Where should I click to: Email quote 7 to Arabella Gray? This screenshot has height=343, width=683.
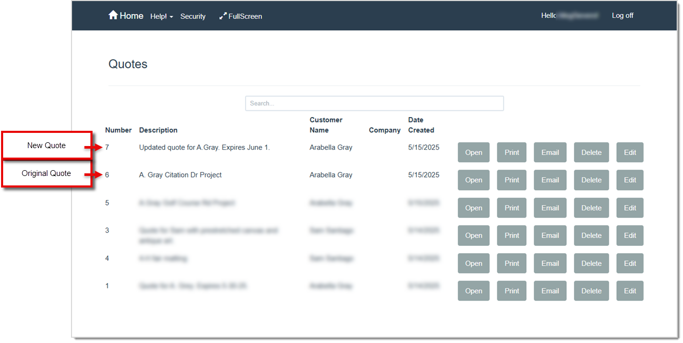coord(550,152)
